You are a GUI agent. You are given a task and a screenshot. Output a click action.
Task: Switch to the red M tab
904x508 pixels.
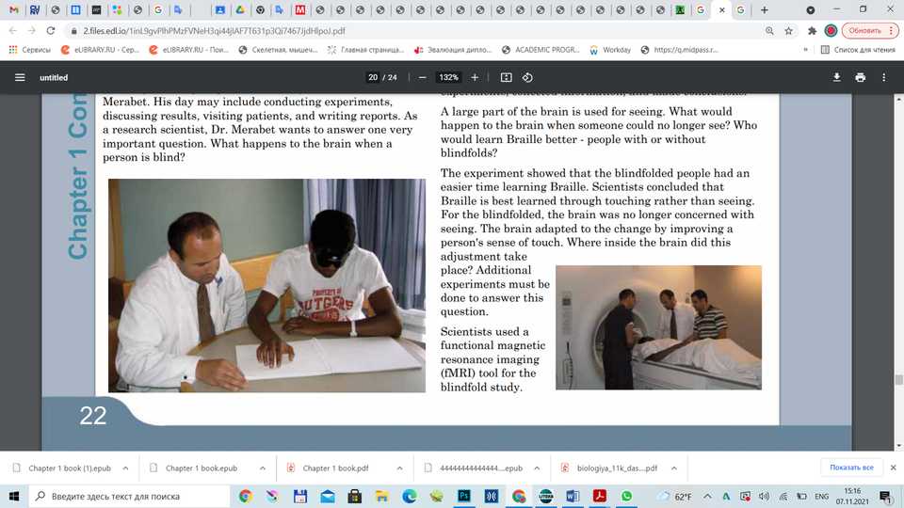click(299, 9)
